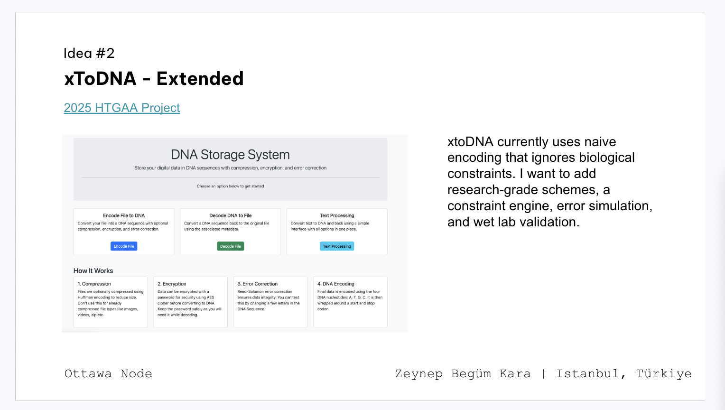Select the 1. Compression step card
Viewport: 725px width, 410px height.
tap(111, 302)
